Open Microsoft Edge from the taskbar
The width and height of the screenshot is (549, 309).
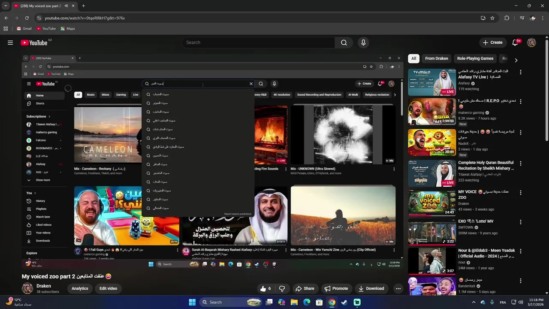point(307,302)
